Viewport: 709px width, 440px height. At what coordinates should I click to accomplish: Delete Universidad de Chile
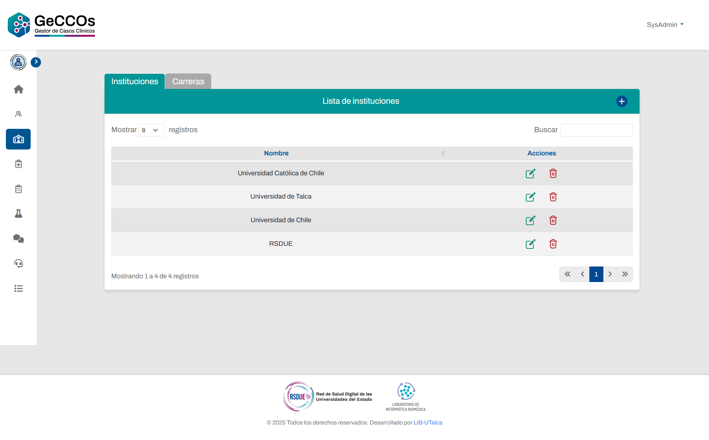(553, 220)
